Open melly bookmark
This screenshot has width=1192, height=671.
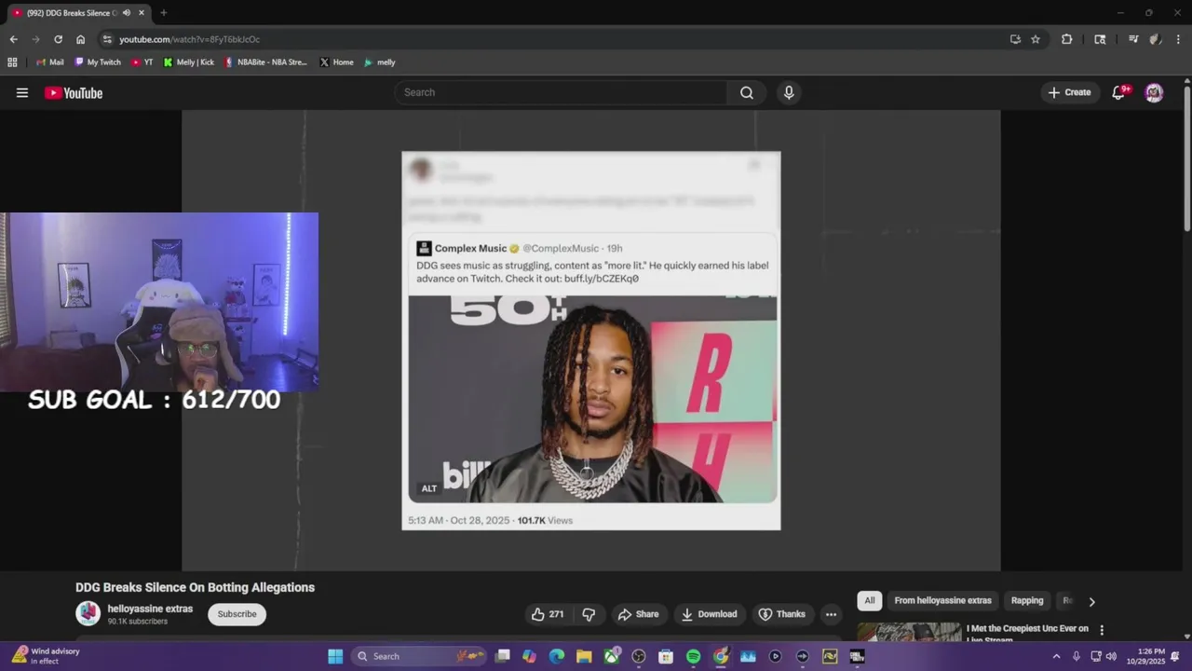click(x=380, y=62)
